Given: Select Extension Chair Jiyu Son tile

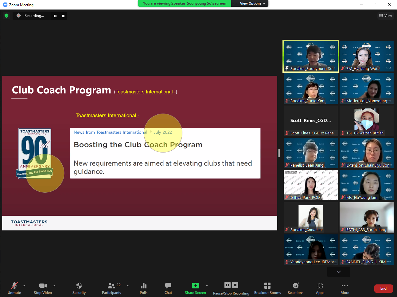Looking at the screenshot, I should click(x=367, y=153).
